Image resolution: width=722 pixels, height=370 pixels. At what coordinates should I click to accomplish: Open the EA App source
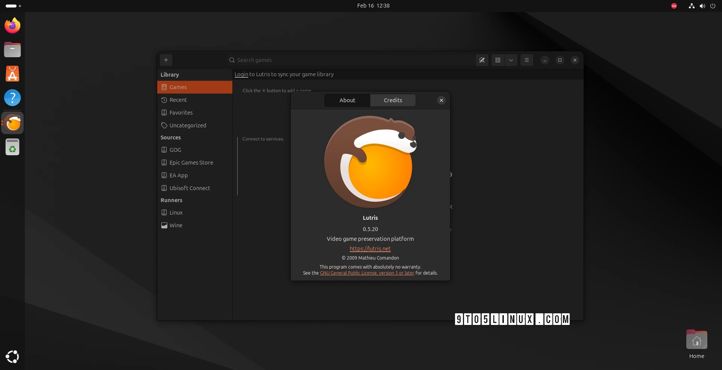pyautogui.click(x=178, y=175)
